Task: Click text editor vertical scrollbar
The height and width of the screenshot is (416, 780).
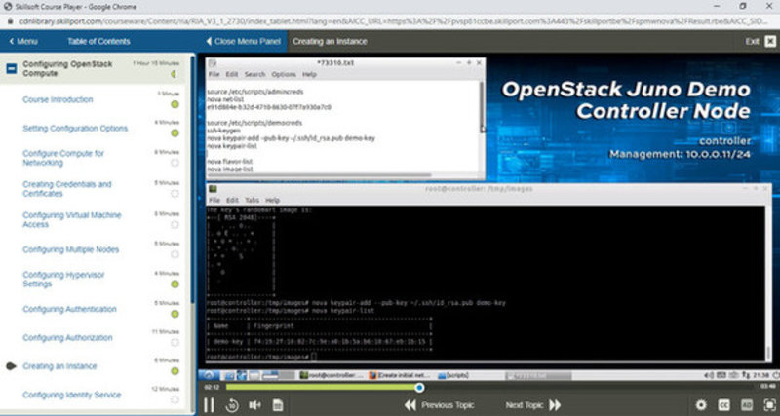Action: tap(482, 107)
